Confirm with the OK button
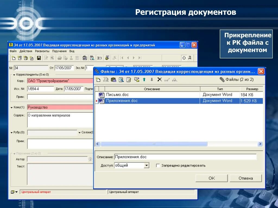Screen dimensions: 278x208 point(211,178)
